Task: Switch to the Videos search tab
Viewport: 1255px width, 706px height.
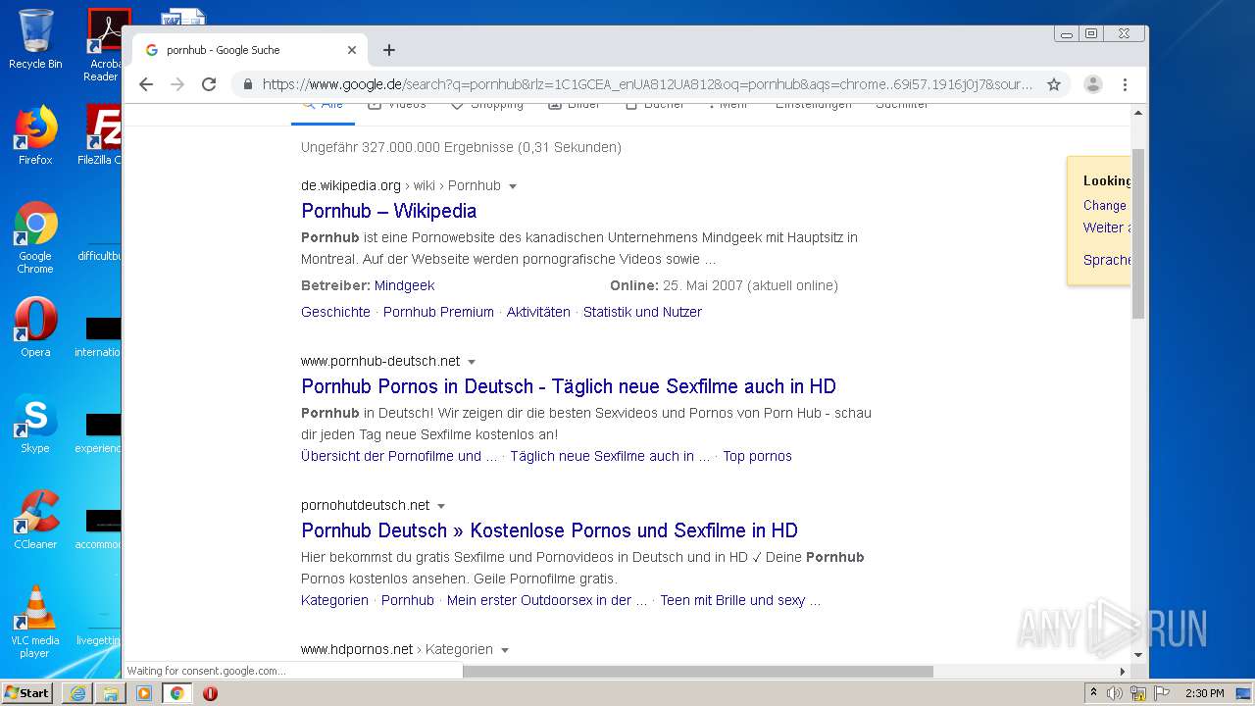Action: click(396, 105)
